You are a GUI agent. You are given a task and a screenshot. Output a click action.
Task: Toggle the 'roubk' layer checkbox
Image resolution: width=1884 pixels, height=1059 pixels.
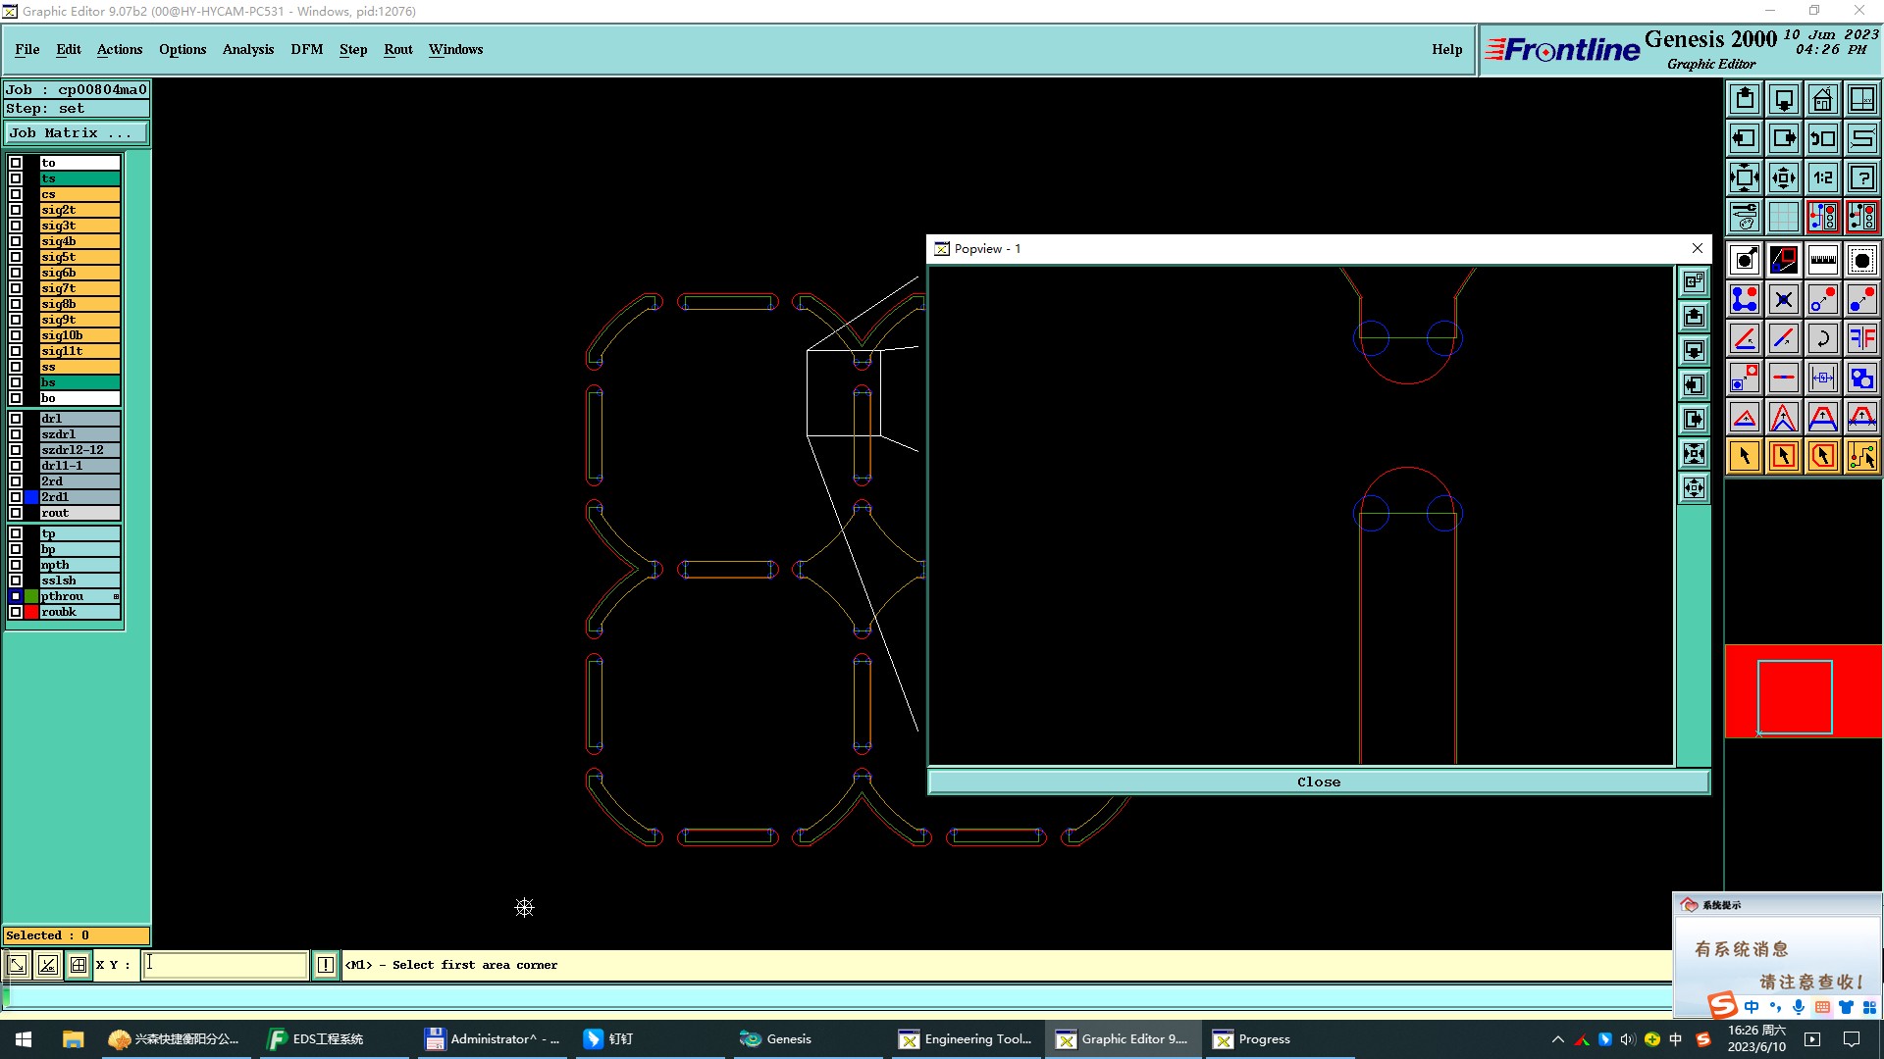tap(16, 612)
